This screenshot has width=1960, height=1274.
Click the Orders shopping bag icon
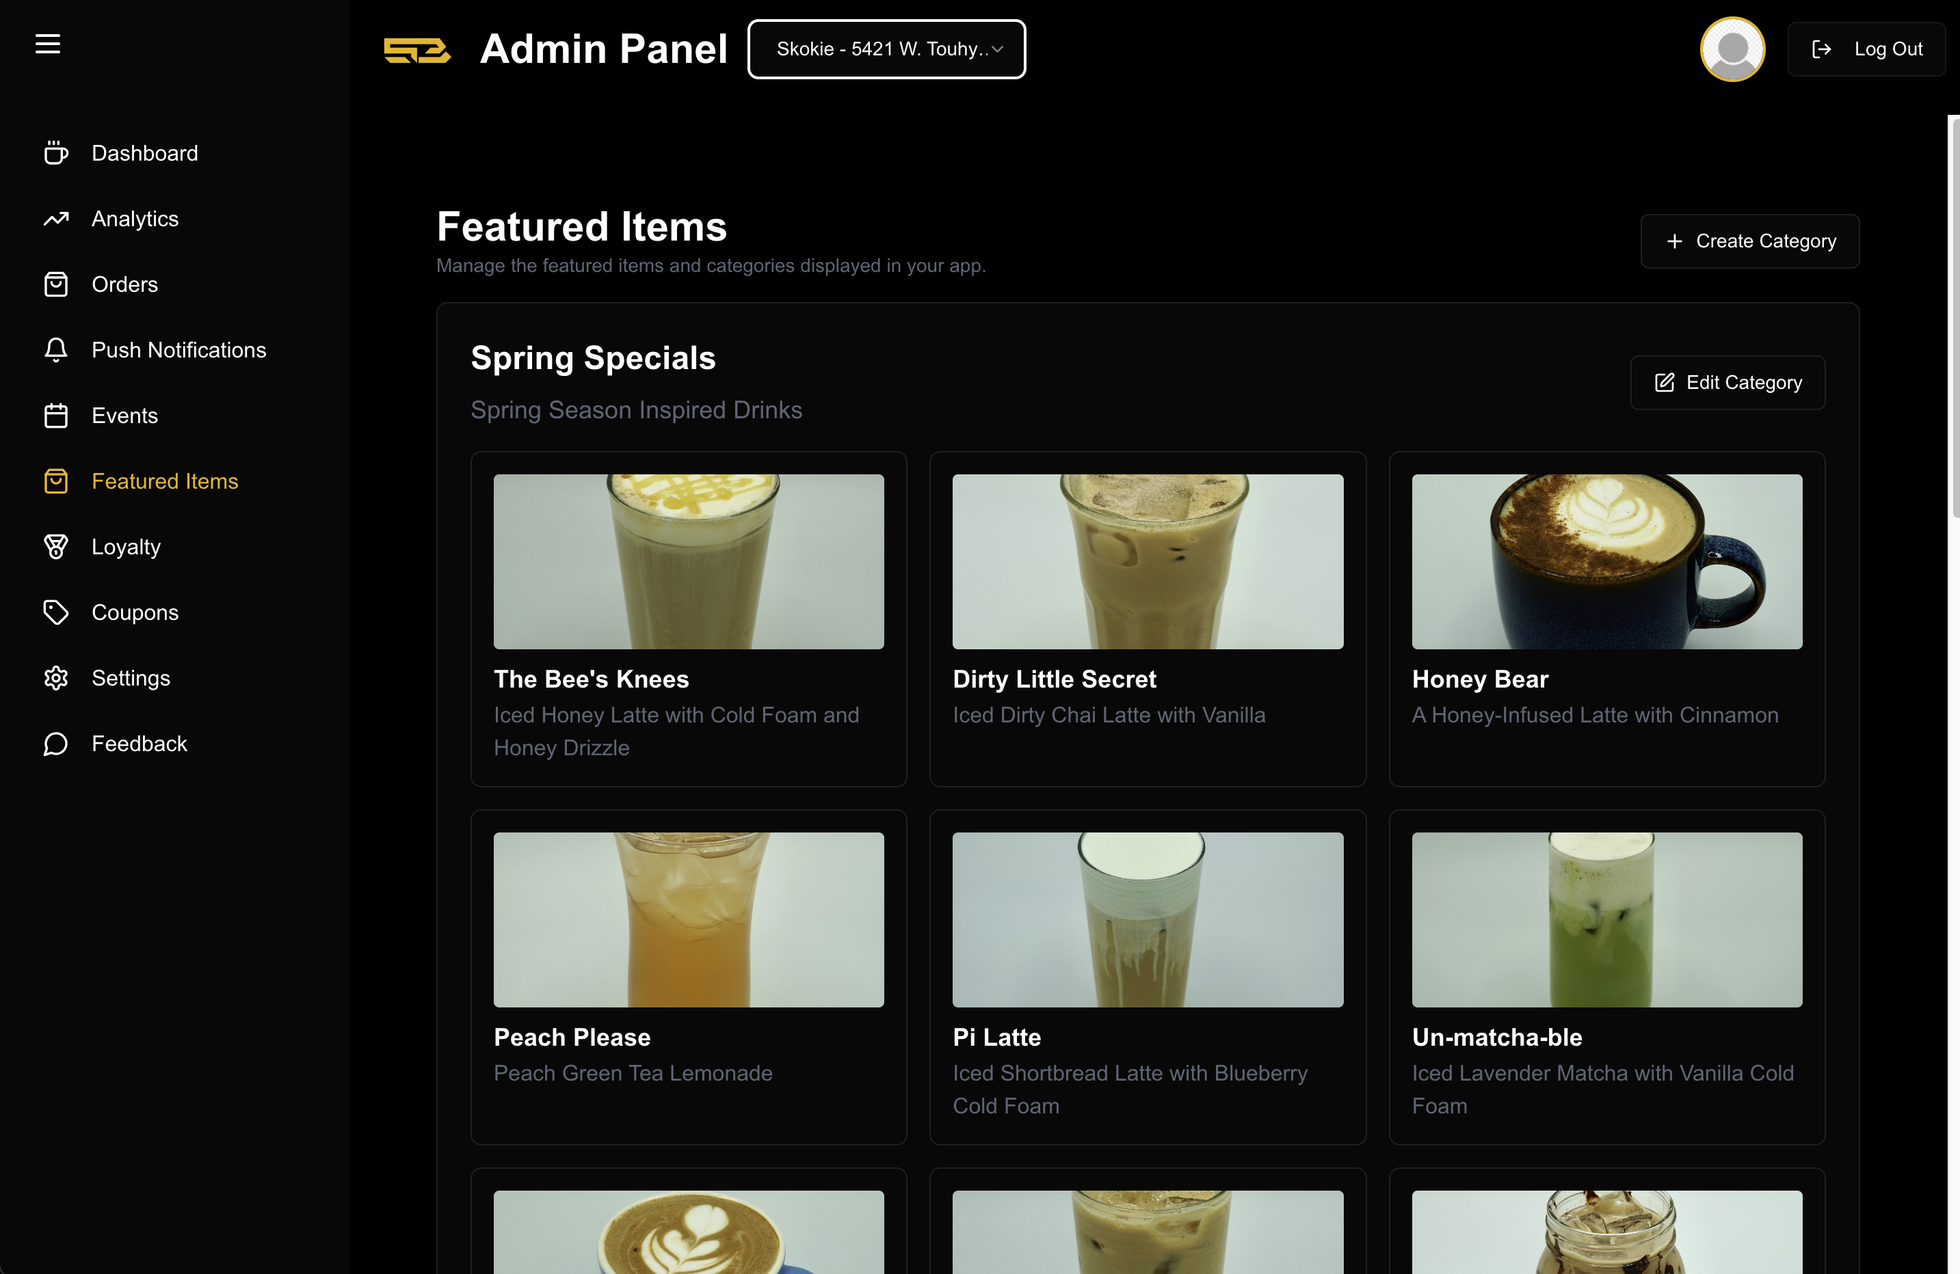(x=55, y=284)
